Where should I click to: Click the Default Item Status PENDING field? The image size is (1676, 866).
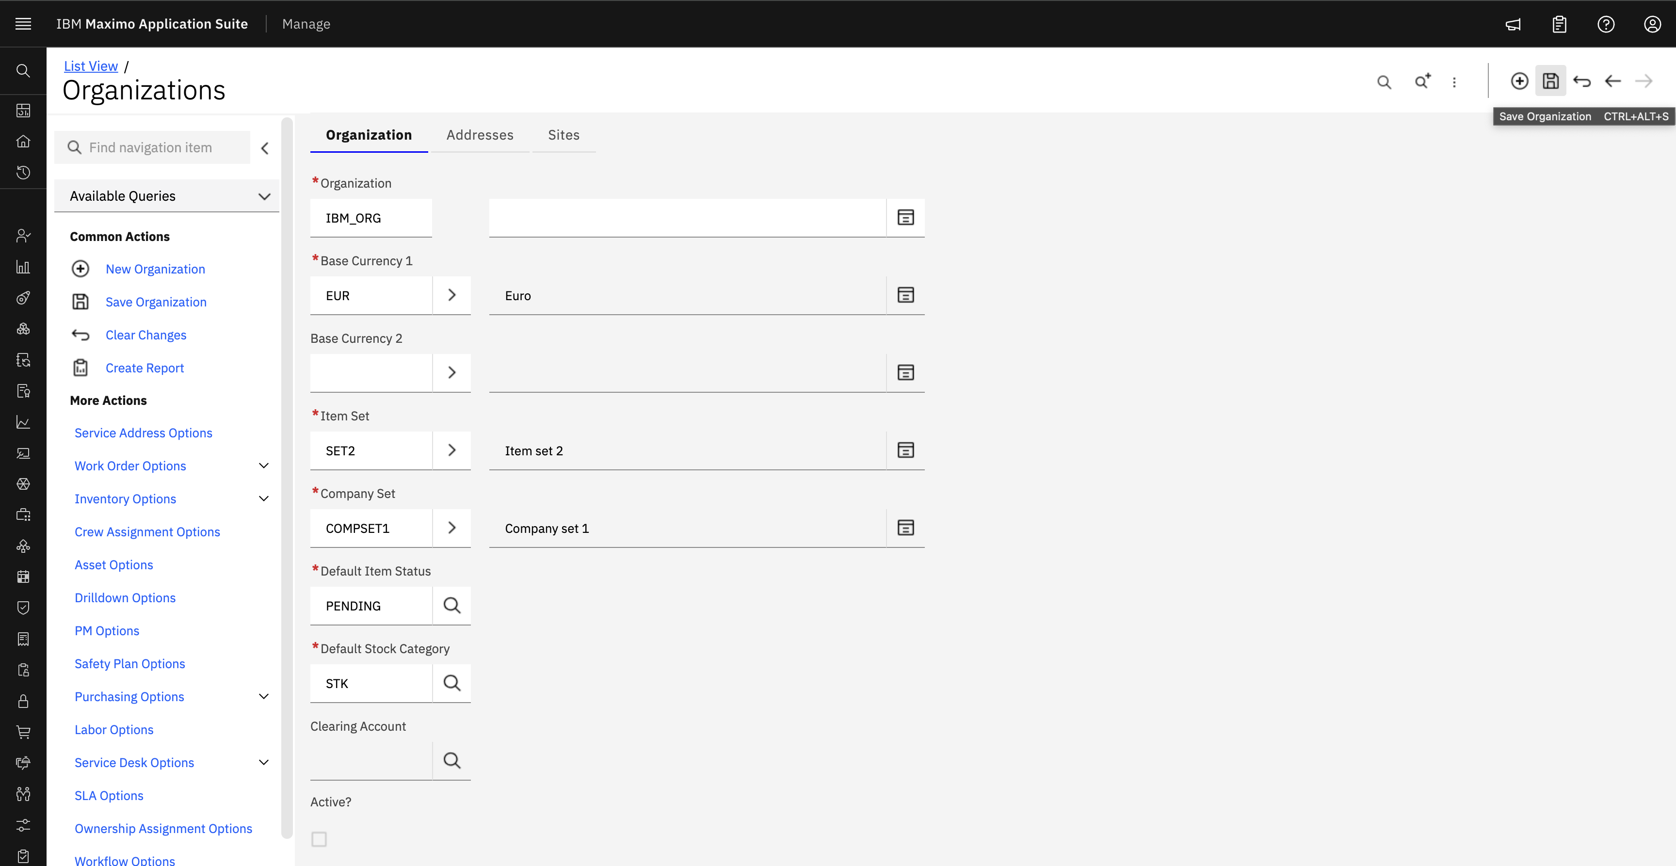371,605
